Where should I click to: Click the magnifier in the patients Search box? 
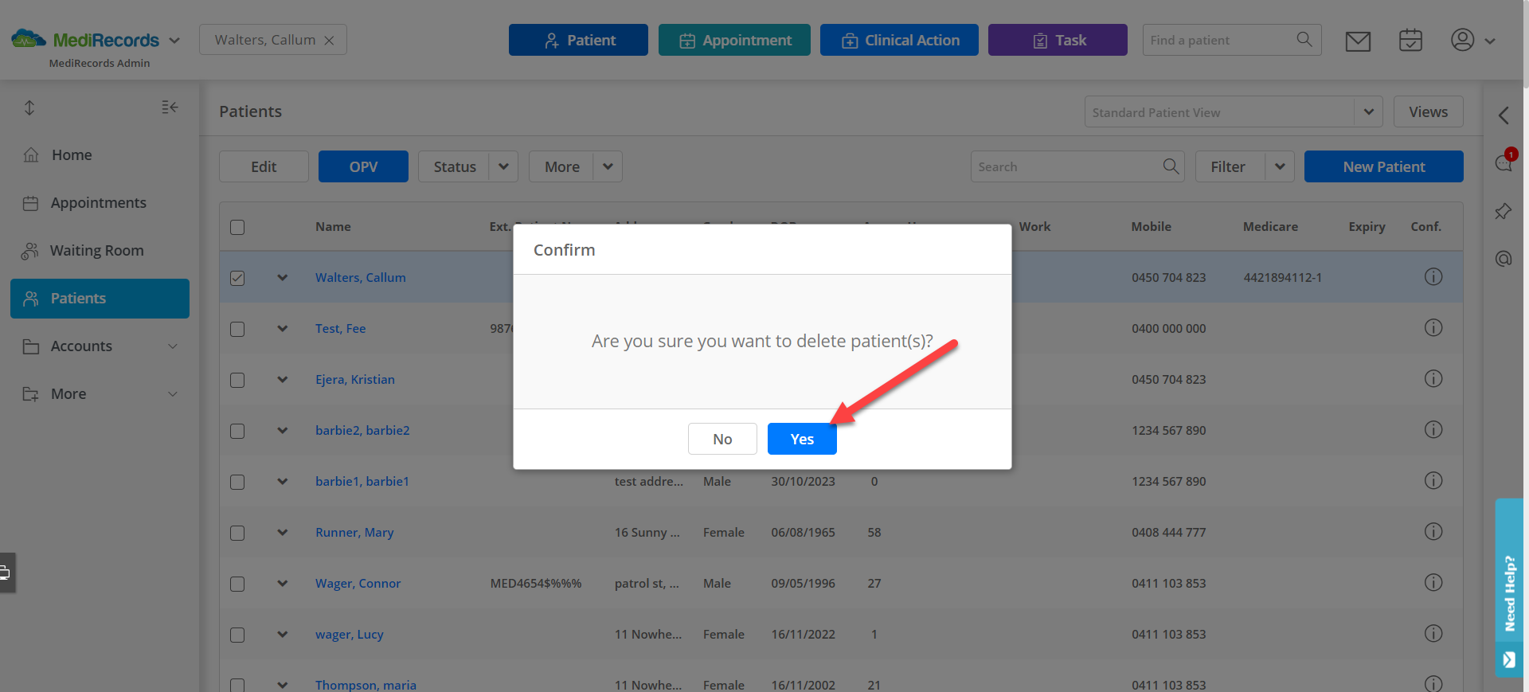tap(1171, 166)
